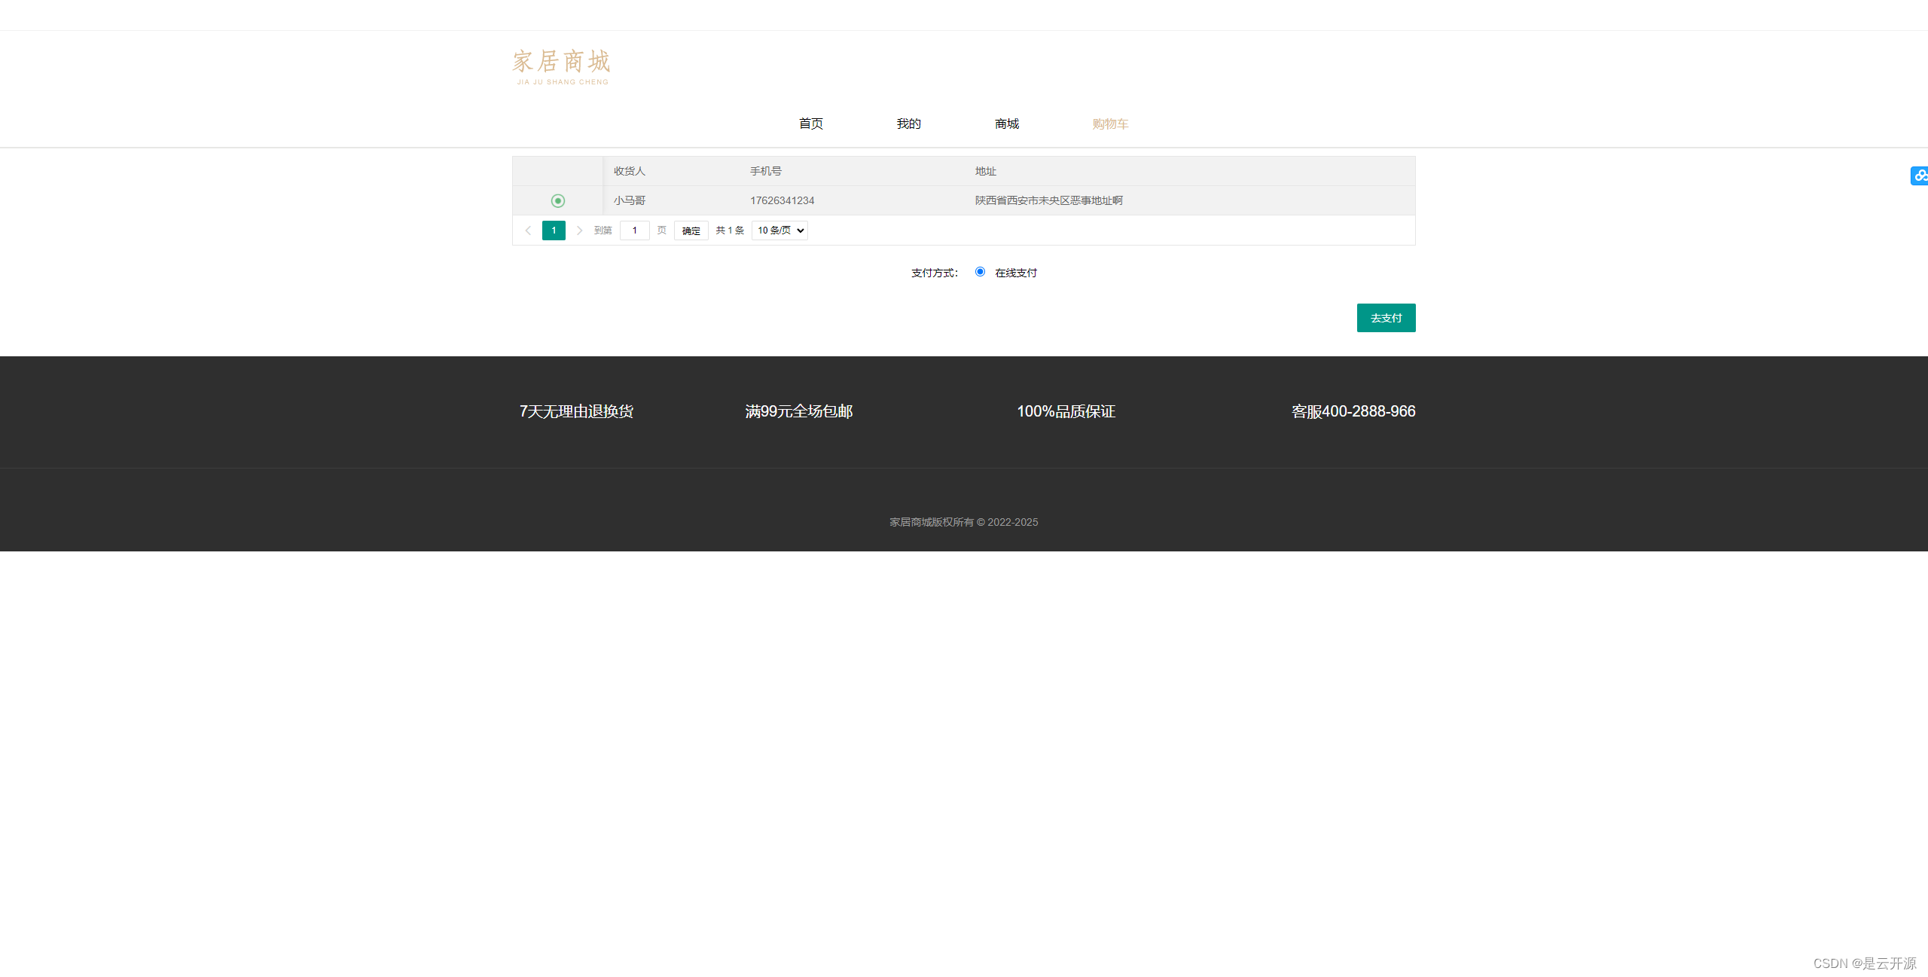Open the 我的 nav item
1928x977 pixels.
pyautogui.click(x=909, y=124)
